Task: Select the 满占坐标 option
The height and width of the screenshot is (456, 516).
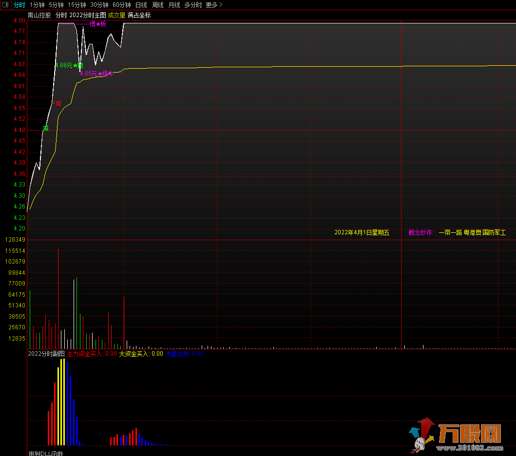Action: (x=139, y=15)
